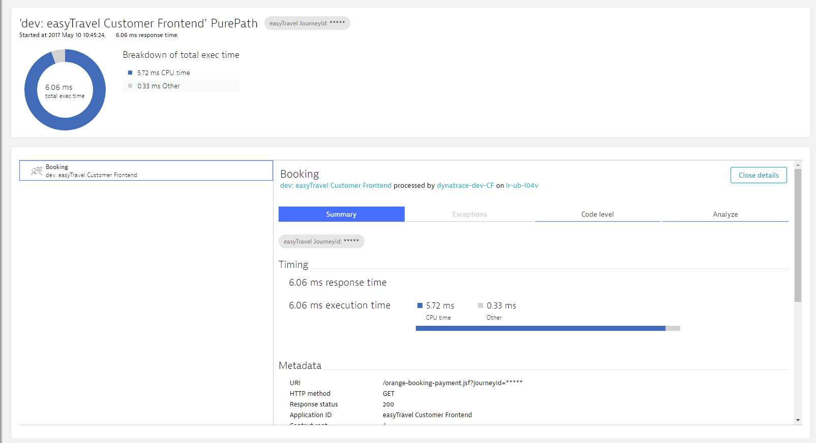Select the Booking service row
The width and height of the screenshot is (816, 443).
click(x=146, y=171)
